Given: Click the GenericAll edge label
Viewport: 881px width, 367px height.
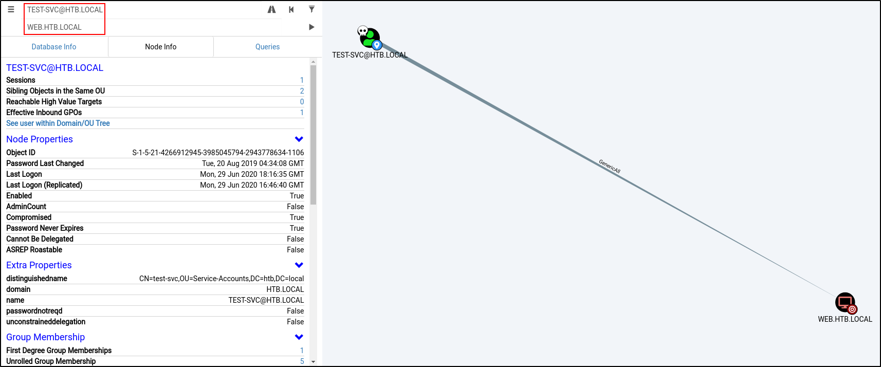Looking at the screenshot, I should pos(610,167).
